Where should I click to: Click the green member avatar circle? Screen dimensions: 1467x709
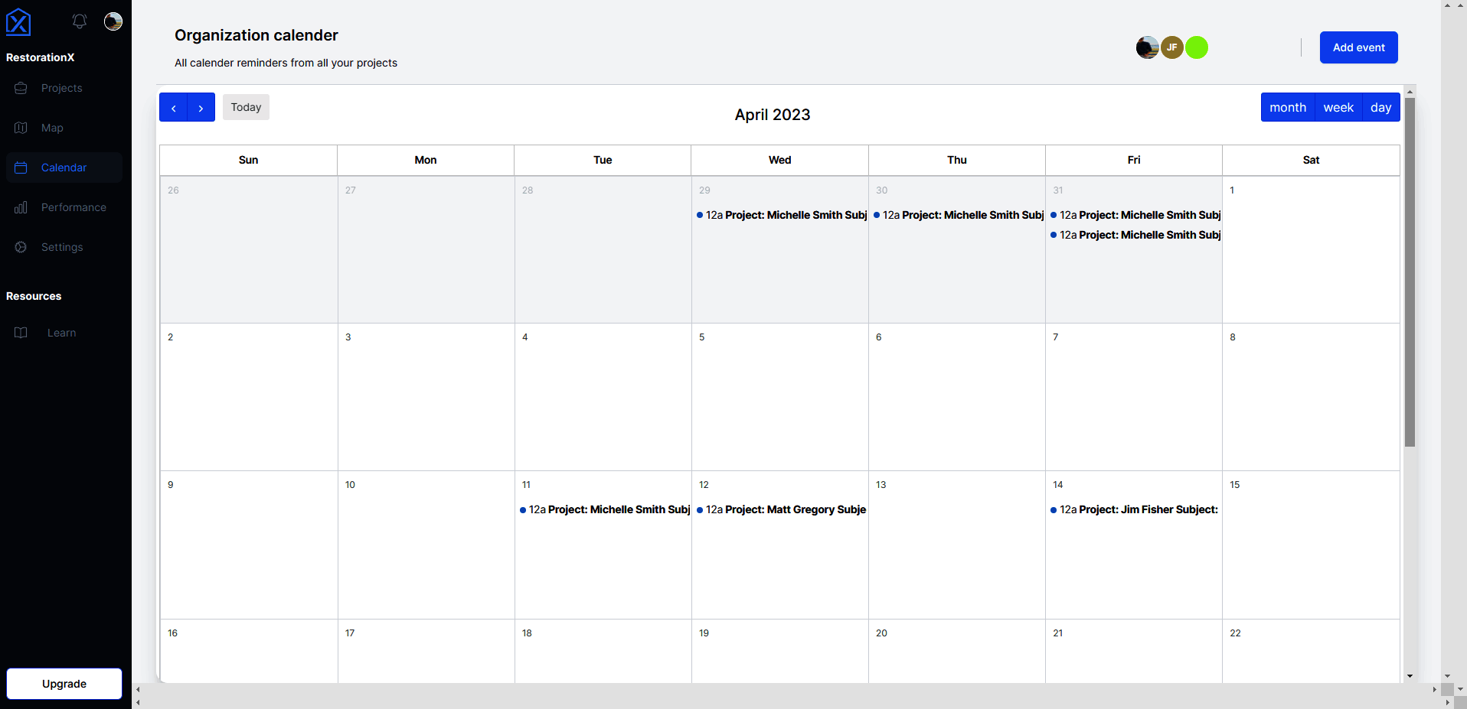pos(1197,47)
